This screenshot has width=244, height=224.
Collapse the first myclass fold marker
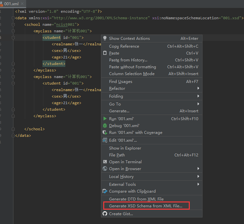pos(13,31)
